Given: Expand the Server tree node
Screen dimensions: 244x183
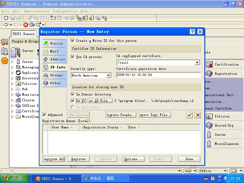Looking at the screenshot, I should 13,62.
